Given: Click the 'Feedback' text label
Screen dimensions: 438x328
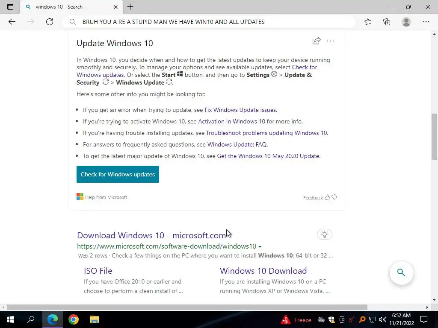Looking at the screenshot, I should (x=313, y=198).
